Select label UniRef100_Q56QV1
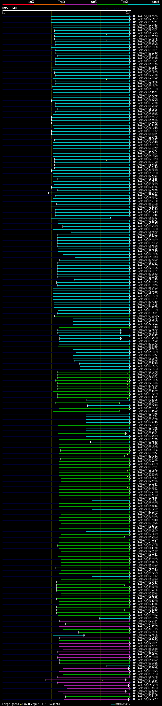162x706 pixels. 145,61
